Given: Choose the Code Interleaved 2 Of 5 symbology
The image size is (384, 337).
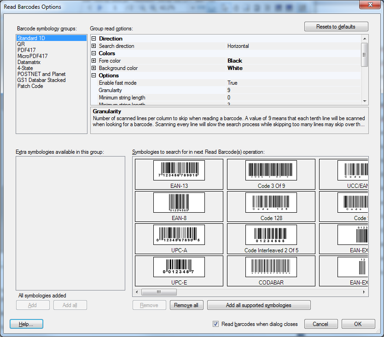Looking at the screenshot, I should click(271, 238).
